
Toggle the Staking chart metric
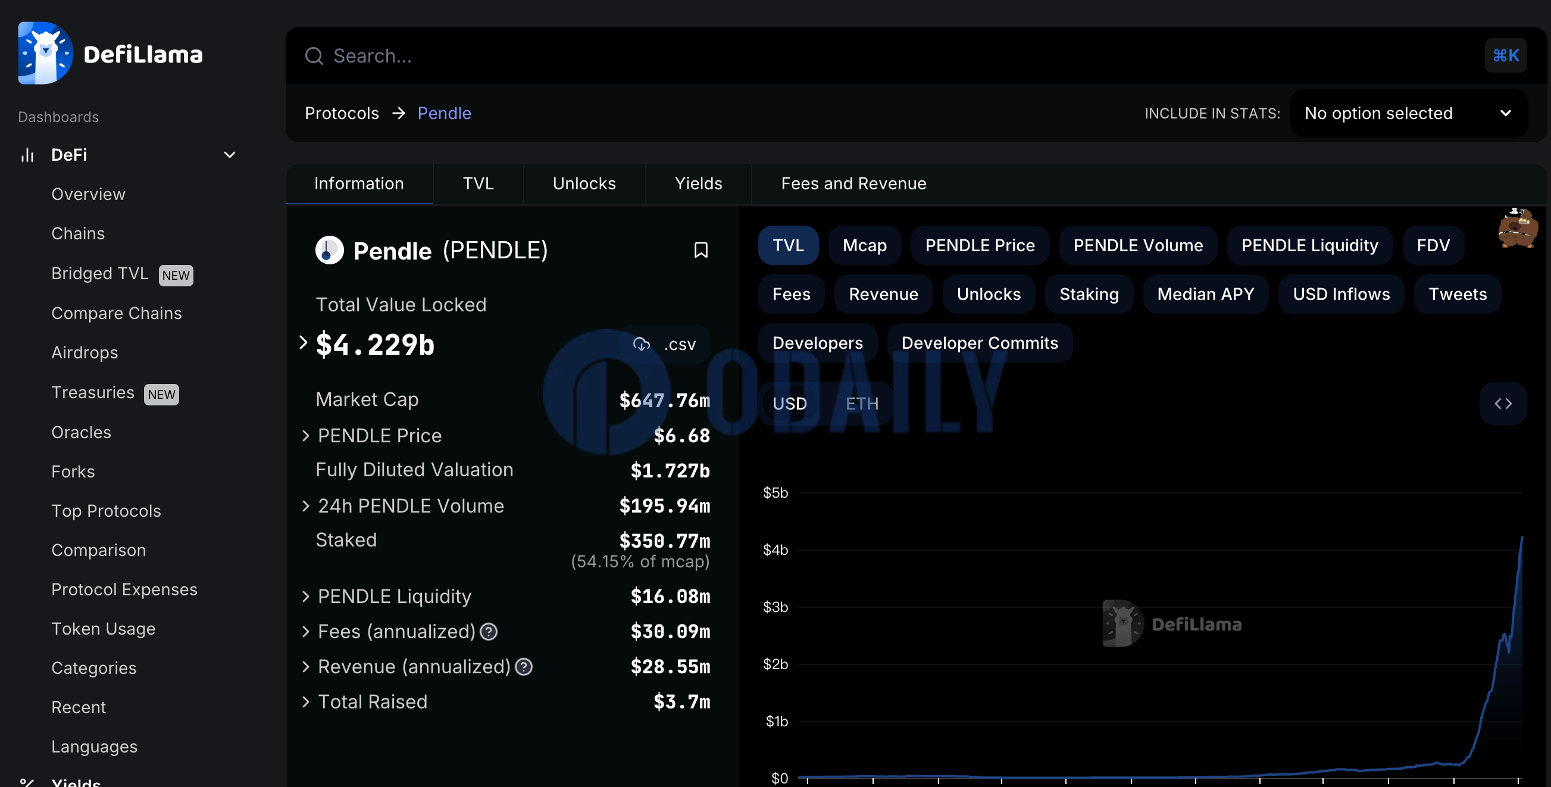pos(1089,295)
